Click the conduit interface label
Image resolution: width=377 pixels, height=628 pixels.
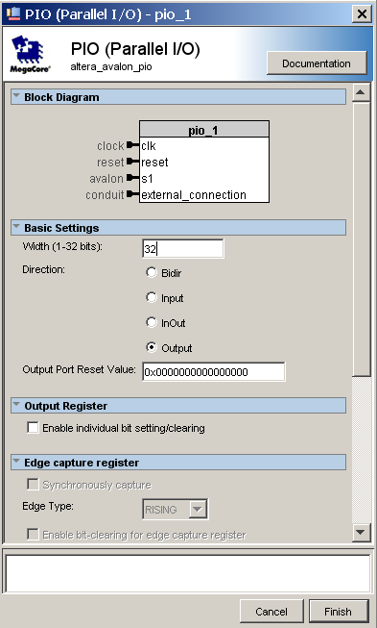[x=105, y=194]
